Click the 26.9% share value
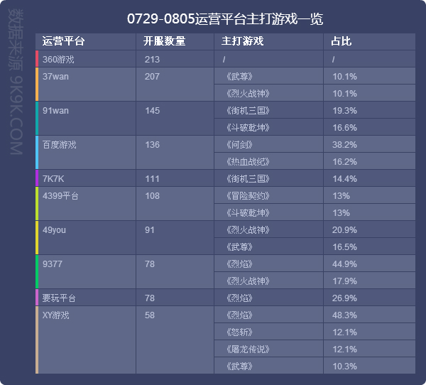The image size is (426, 385). [x=344, y=298]
